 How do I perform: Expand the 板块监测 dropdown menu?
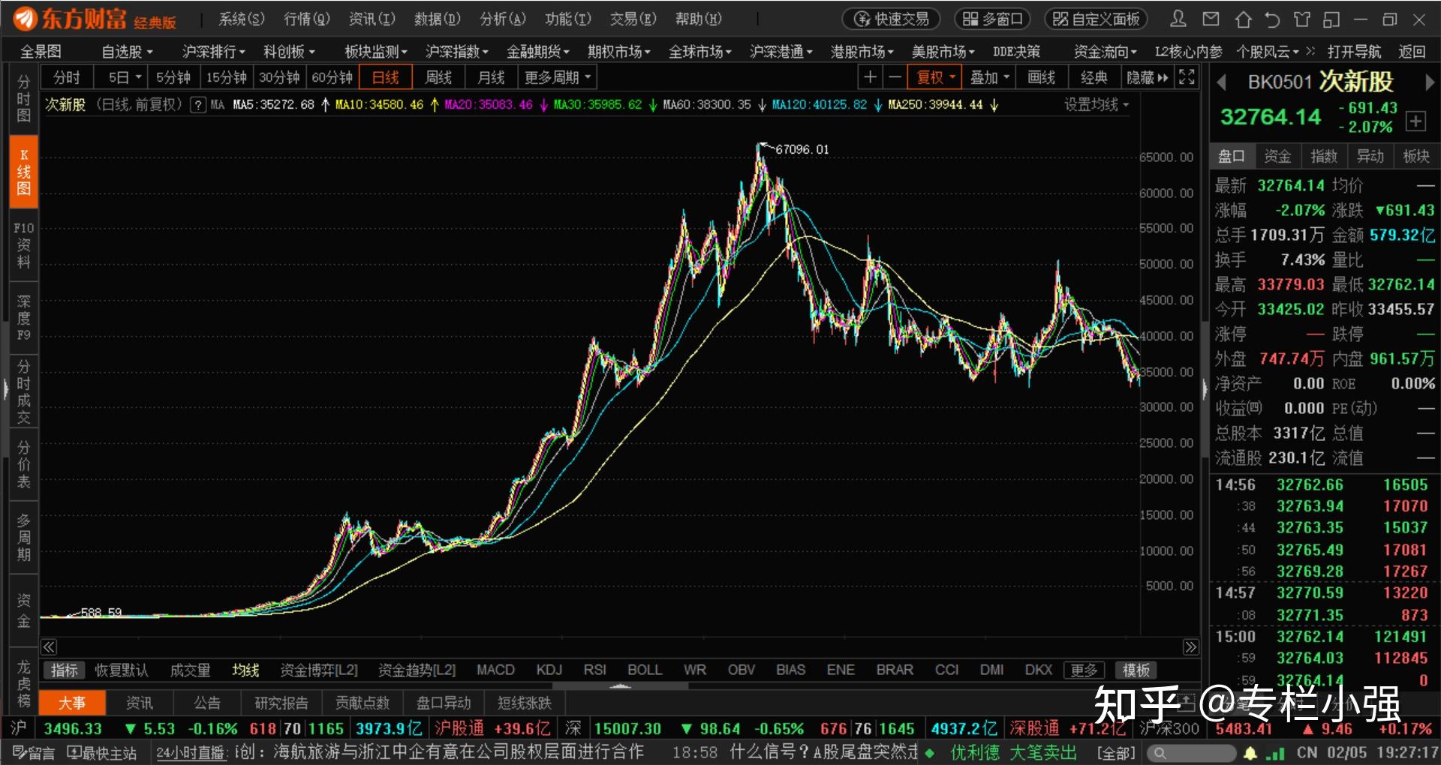375,51
